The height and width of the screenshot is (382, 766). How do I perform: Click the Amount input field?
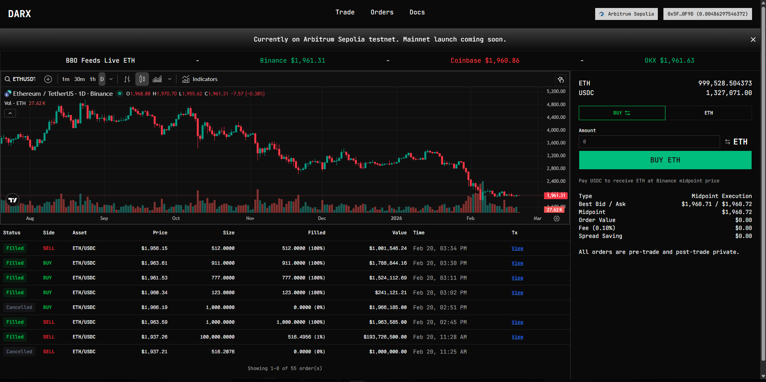point(649,142)
